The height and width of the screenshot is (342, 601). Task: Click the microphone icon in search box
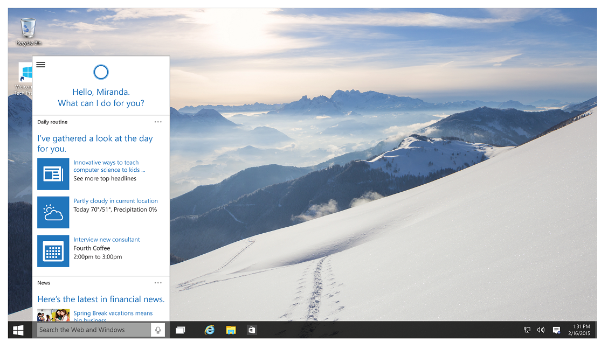point(158,330)
